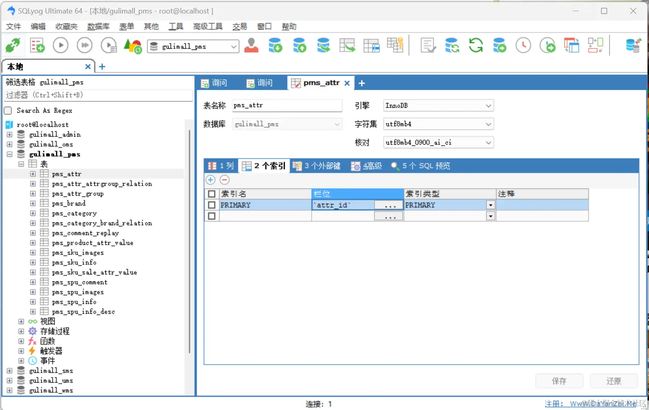Image resolution: width=649 pixels, height=410 pixels.
Task: Click the scheduled job play icon
Action: [x=548, y=45]
